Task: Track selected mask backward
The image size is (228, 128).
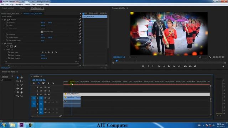Action: click(x=46, y=52)
